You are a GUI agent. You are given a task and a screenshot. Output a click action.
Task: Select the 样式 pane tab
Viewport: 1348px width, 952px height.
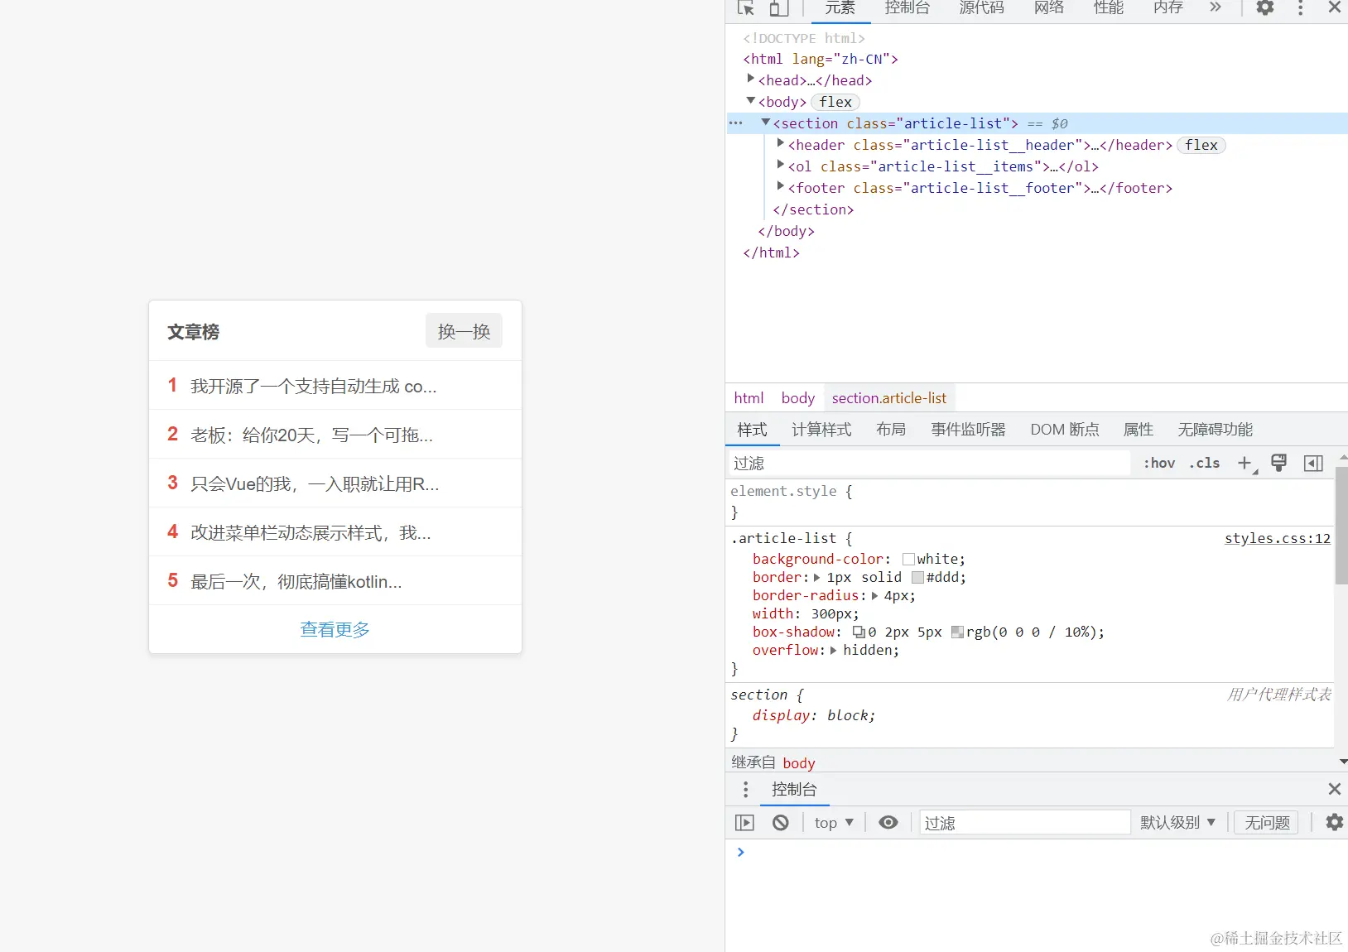(x=753, y=430)
